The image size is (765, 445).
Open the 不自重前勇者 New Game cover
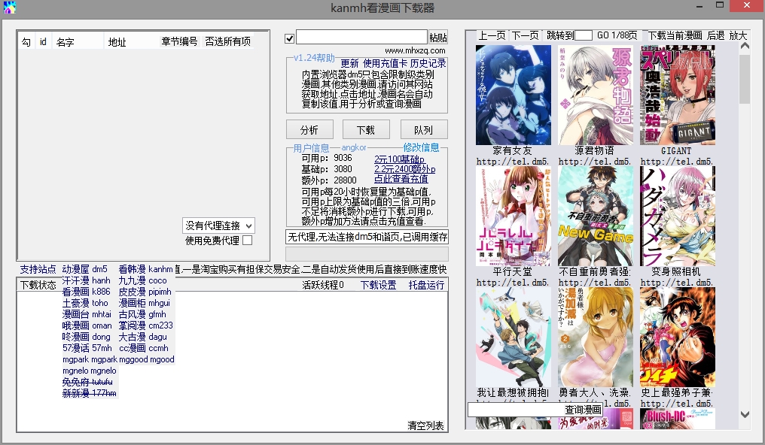595,216
